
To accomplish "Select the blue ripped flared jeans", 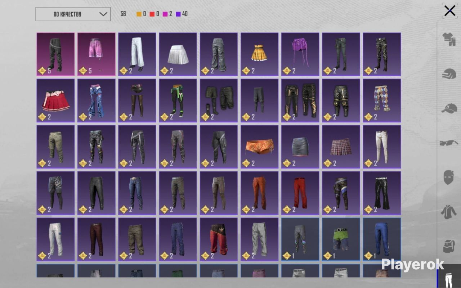I will tap(97, 100).
